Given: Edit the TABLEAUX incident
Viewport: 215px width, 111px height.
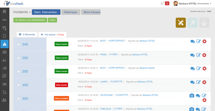Looking at the screenshot, I should point(204,109).
